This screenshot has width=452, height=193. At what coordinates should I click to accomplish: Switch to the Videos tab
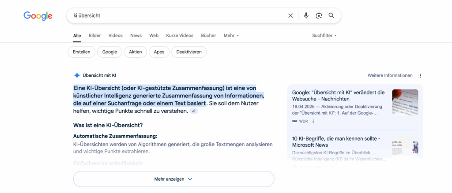coord(115,36)
